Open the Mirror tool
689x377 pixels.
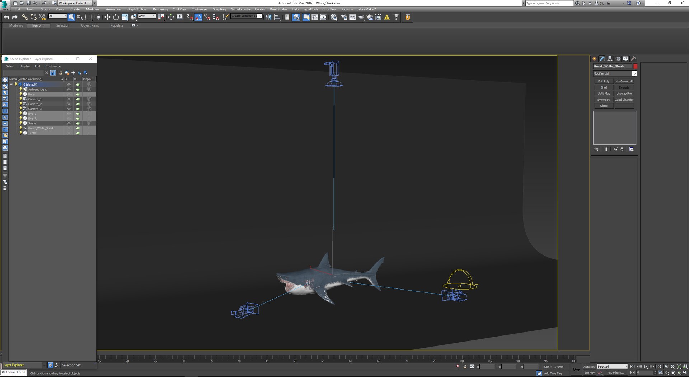(268, 17)
